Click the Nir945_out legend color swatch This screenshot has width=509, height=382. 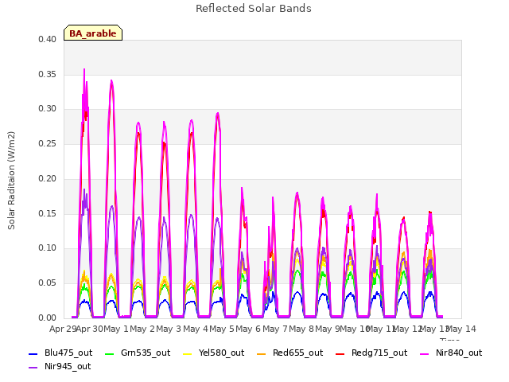coord(33,368)
